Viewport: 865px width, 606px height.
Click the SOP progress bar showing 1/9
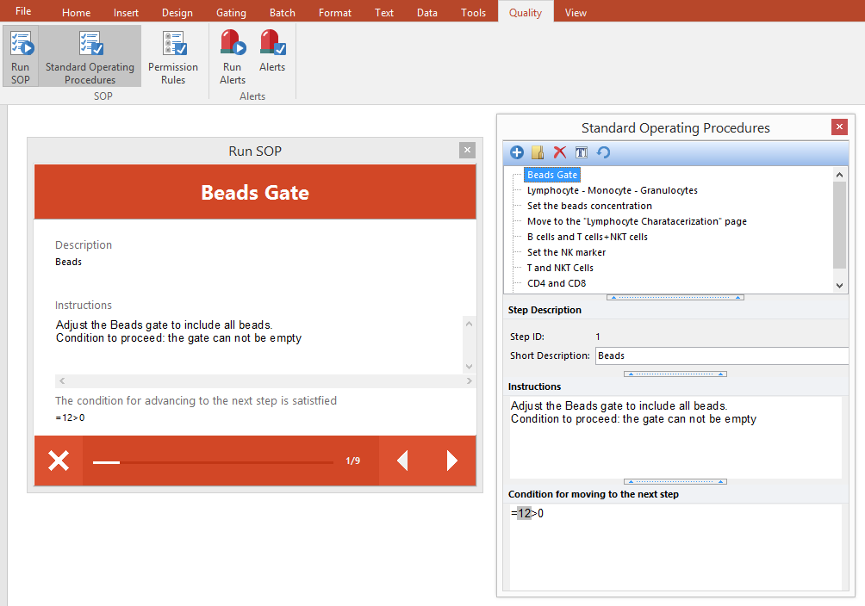point(213,462)
